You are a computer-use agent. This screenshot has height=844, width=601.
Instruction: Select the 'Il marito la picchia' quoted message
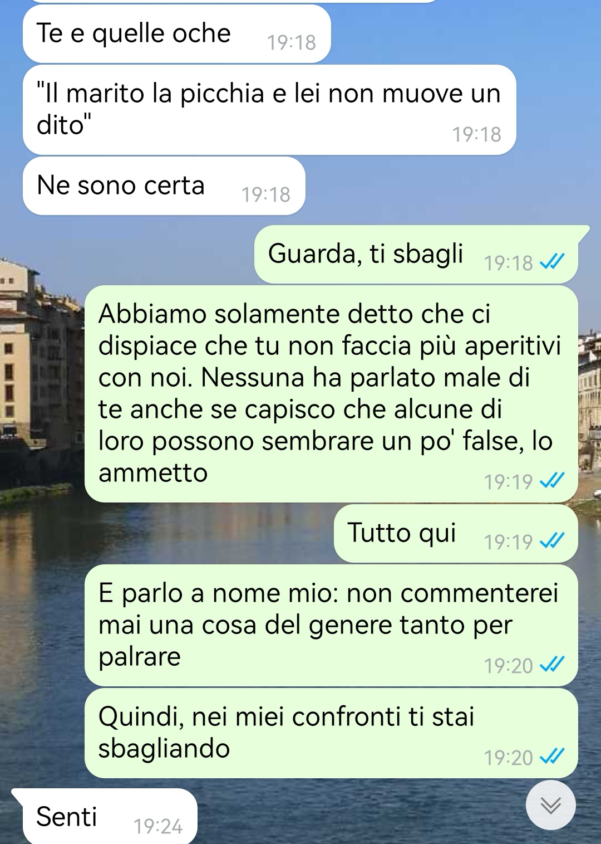[x=269, y=110]
